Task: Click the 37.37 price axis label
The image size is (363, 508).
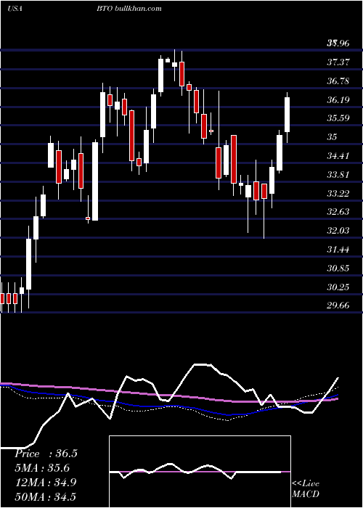Action: point(338,62)
